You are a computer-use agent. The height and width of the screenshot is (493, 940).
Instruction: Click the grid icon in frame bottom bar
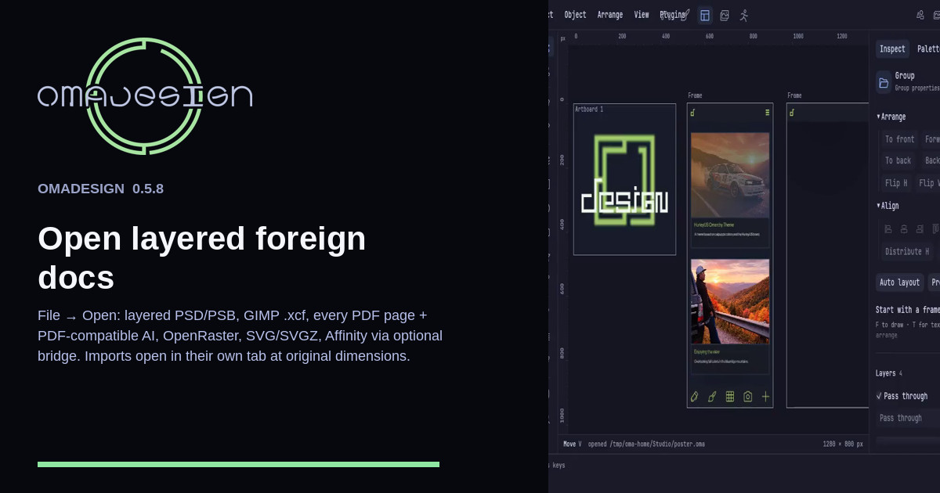730,397
